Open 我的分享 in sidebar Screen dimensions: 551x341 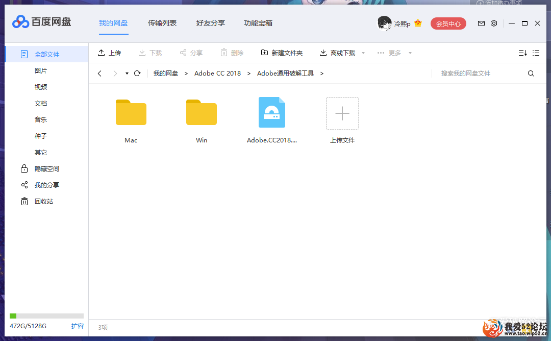[x=40, y=185]
